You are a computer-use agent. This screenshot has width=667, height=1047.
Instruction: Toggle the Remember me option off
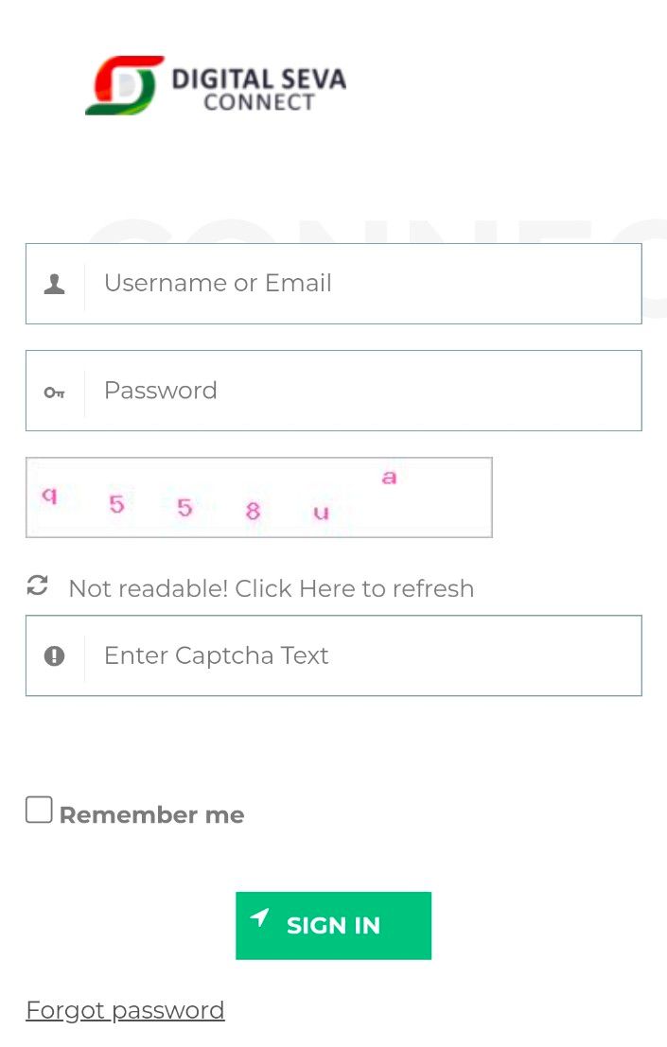(38, 810)
